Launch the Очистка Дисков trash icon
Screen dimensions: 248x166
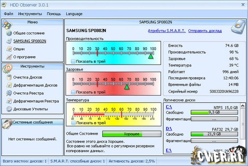(9, 77)
